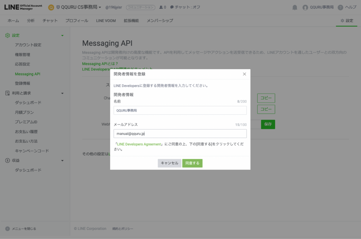
Task: Click the settings gear icon in sidebar
Action: pos(7,35)
